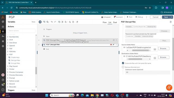Open the three-dot menu beside Debug
The width and height of the screenshot is (174, 98).
click(x=147, y=17)
